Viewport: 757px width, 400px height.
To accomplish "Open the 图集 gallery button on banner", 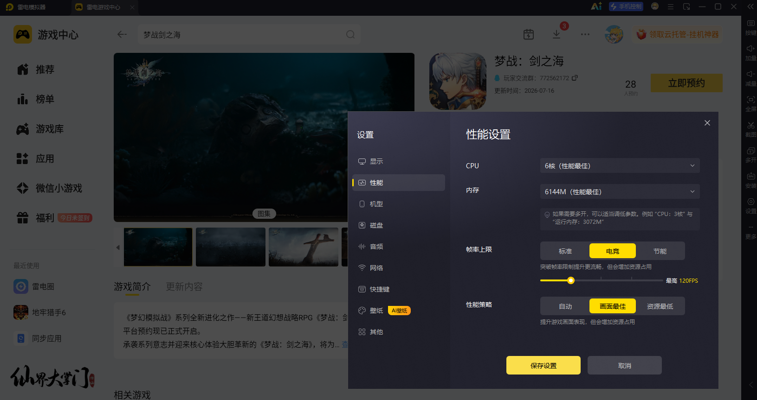I will 264,214.
